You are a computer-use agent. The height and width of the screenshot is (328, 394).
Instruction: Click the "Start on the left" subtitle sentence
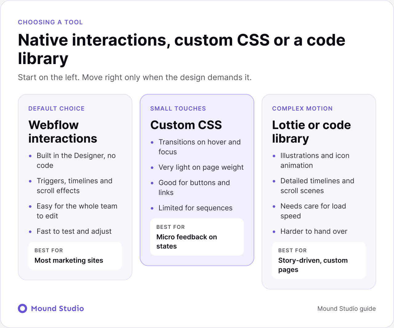coord(135,77)
